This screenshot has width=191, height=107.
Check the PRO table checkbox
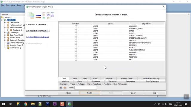(x=76, y=59)
